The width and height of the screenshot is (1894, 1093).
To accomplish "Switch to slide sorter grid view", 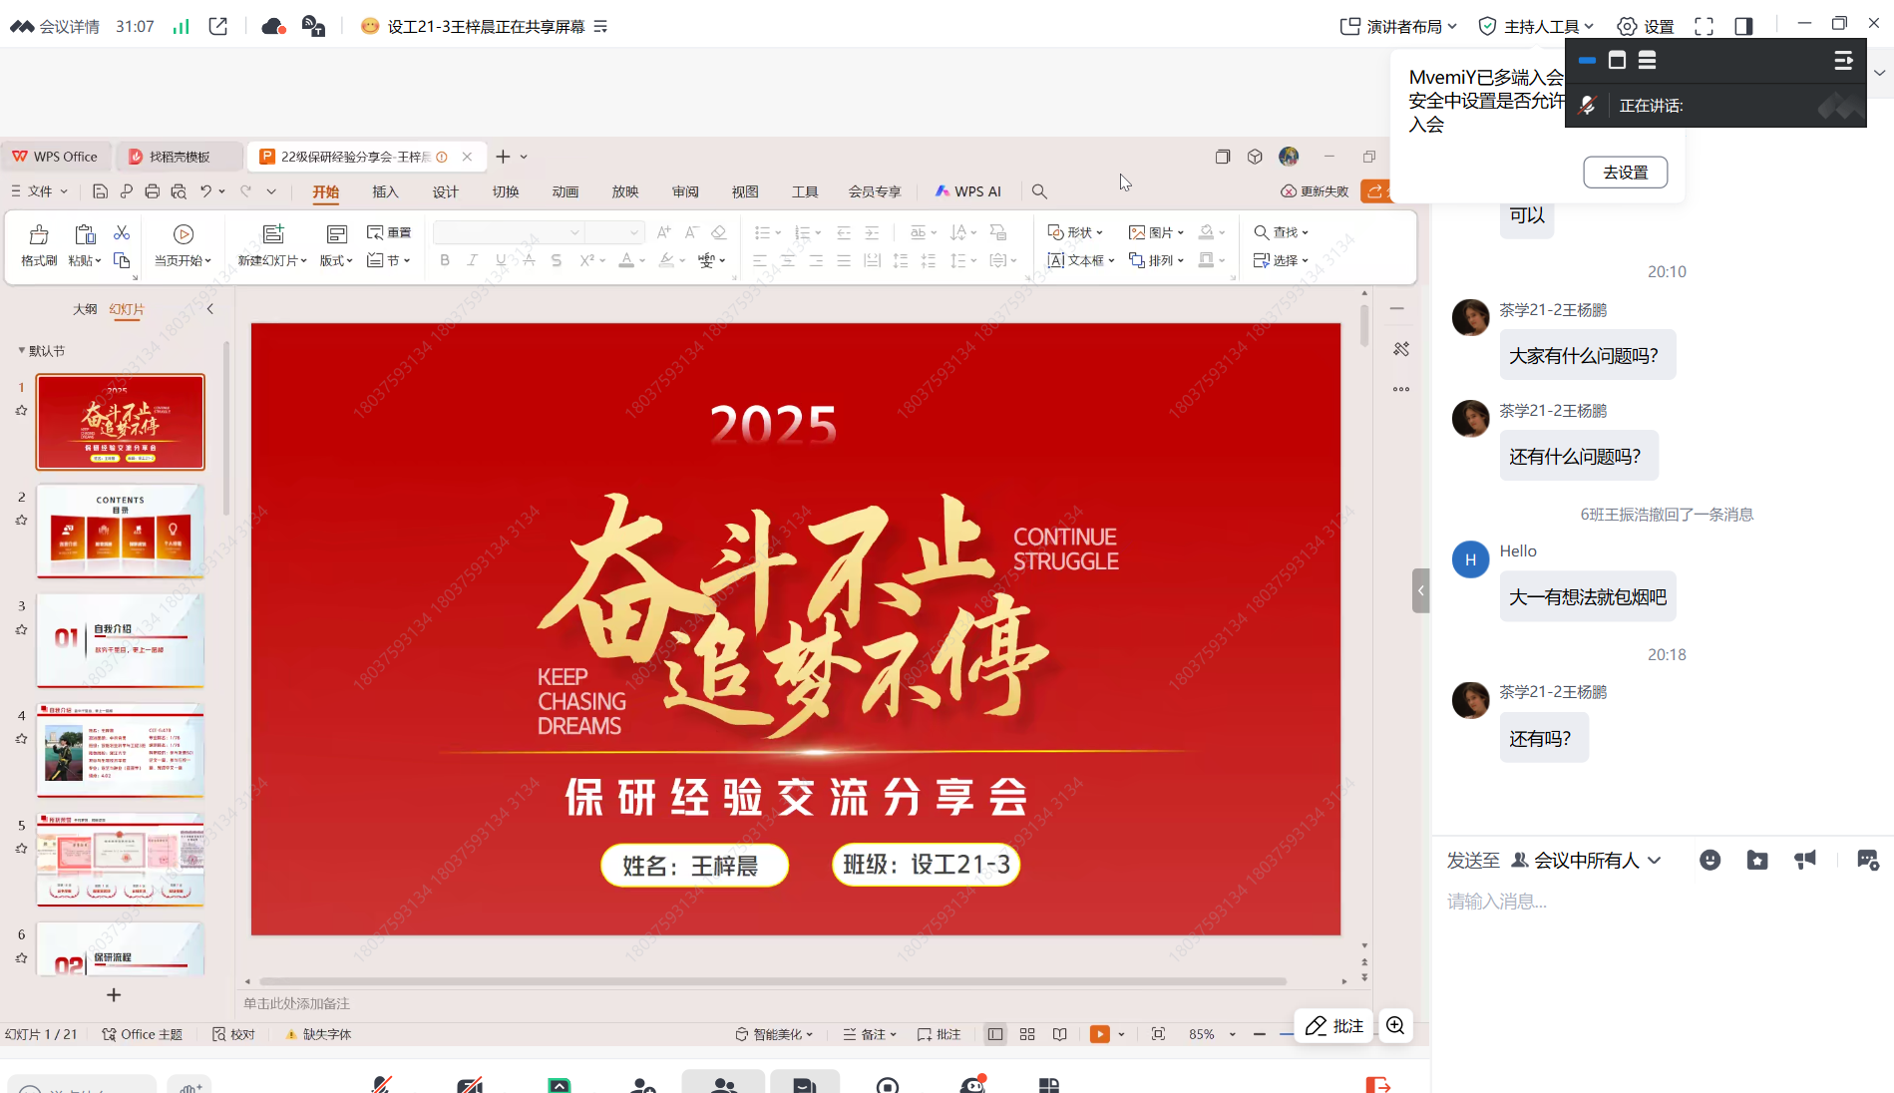I will 1027,1034.
